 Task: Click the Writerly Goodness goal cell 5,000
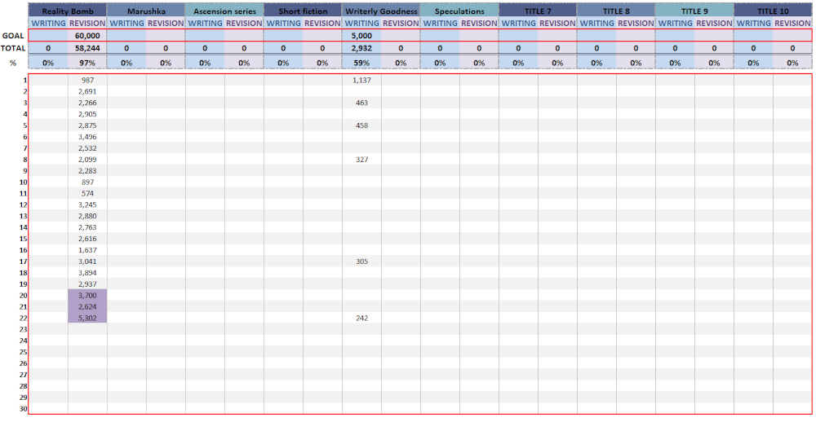(x=361, y=36)
